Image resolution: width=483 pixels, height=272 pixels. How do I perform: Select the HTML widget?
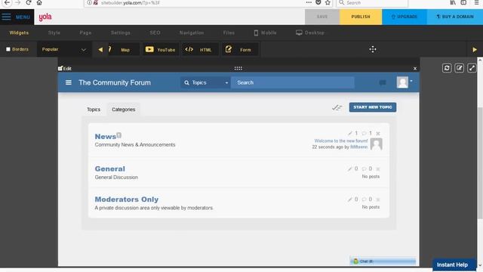(x=200, y=50)
